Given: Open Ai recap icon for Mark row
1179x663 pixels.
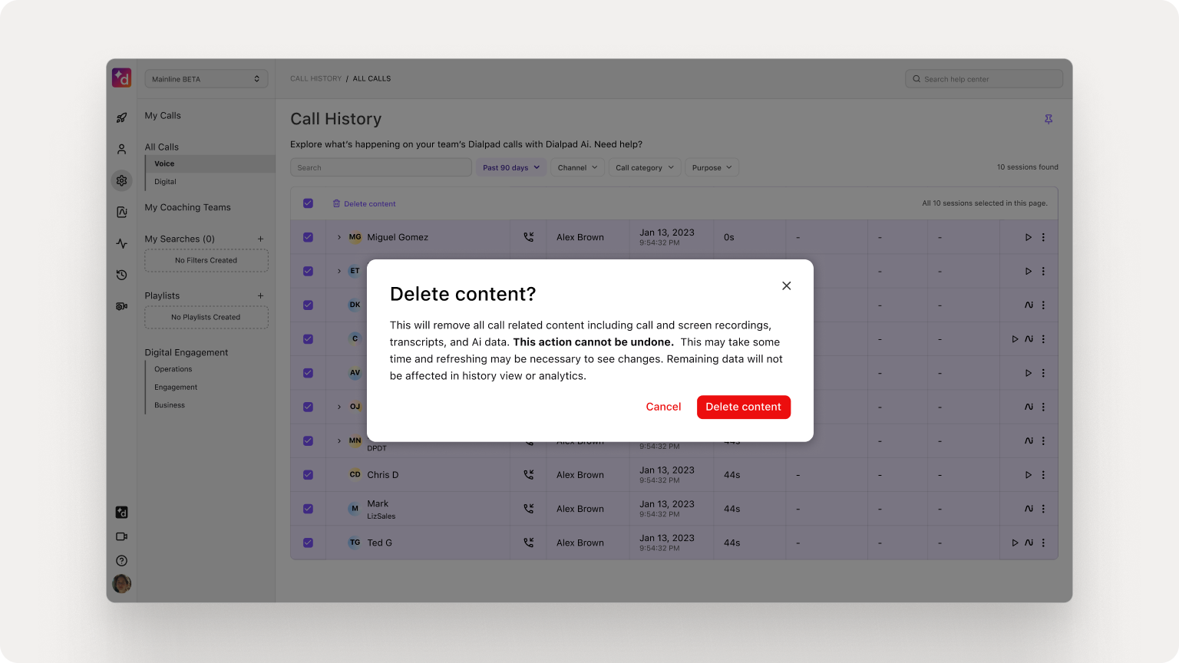Looking at the screenshot, I should [x=1029, y=509].
